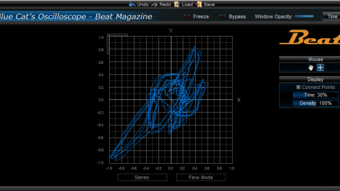Click the Connect Points label text
Image resolution: width=340 pixels, height=191 pixels.
[x=319, y=87]
